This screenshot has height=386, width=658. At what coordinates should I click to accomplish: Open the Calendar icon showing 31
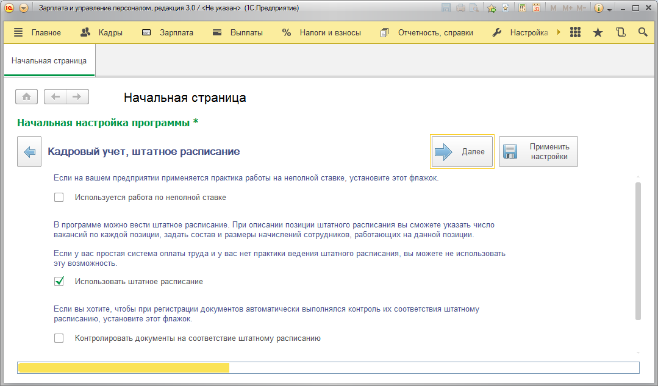[536, 8]
